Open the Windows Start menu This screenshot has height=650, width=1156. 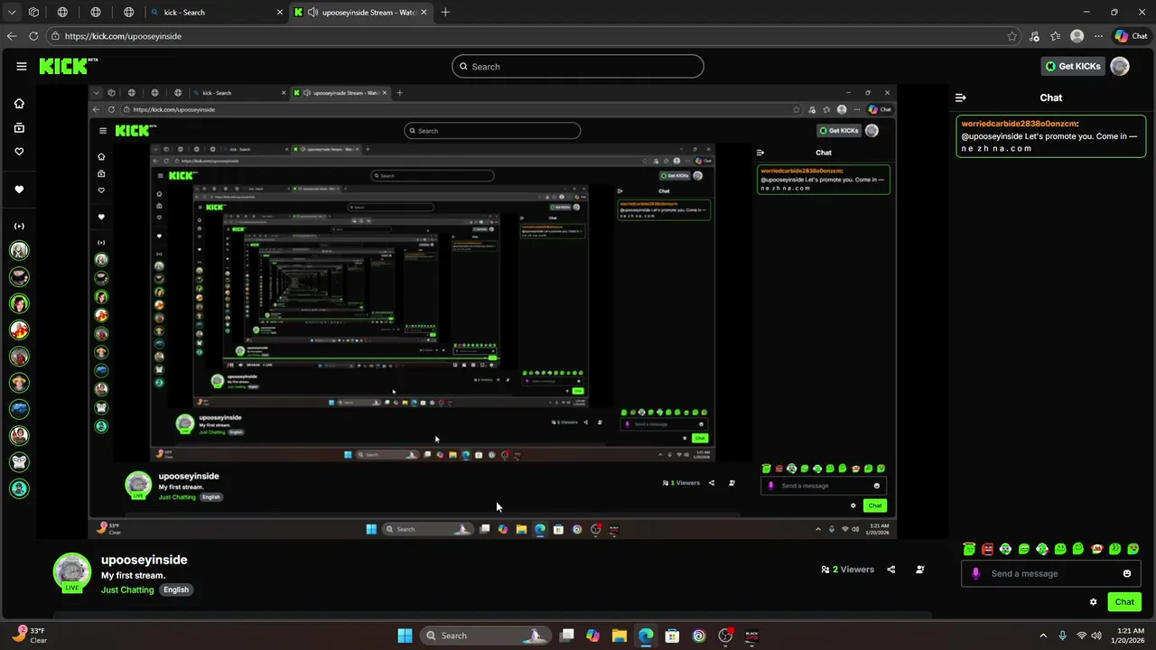[x=405, y=636]
